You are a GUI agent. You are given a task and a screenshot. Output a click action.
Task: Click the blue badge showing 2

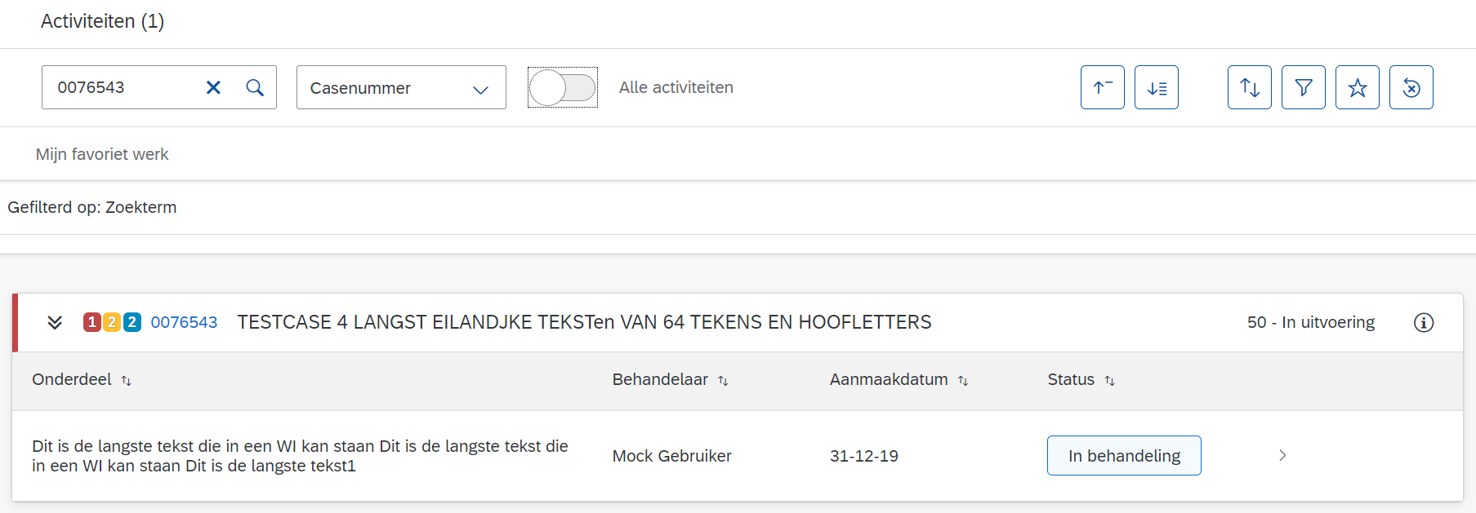(132, 322)
